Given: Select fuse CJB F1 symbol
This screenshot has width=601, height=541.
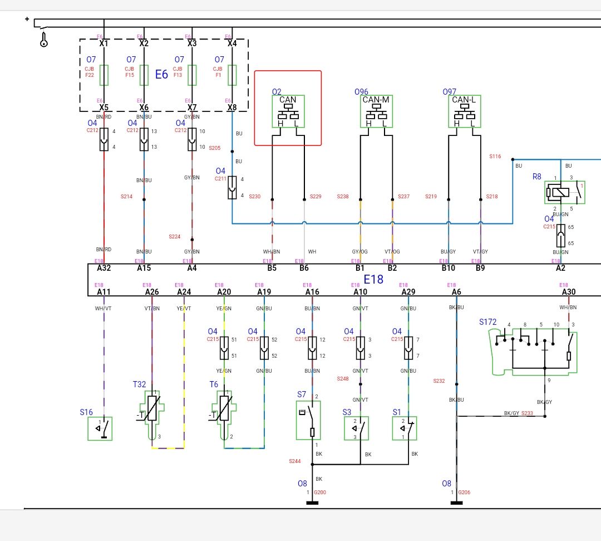Looking at the screenshot, I should (232, 75).
